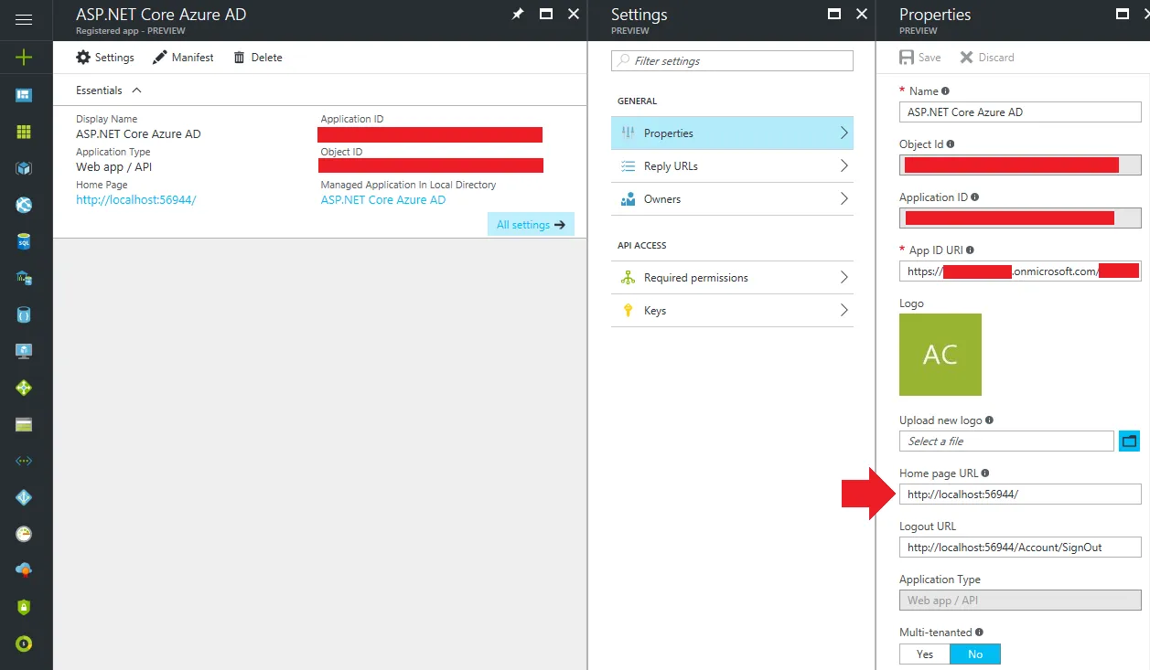Open the Security Center shield icon

click(24, 607)
